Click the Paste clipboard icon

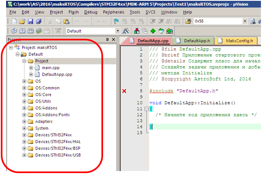(x=66, y=21)
